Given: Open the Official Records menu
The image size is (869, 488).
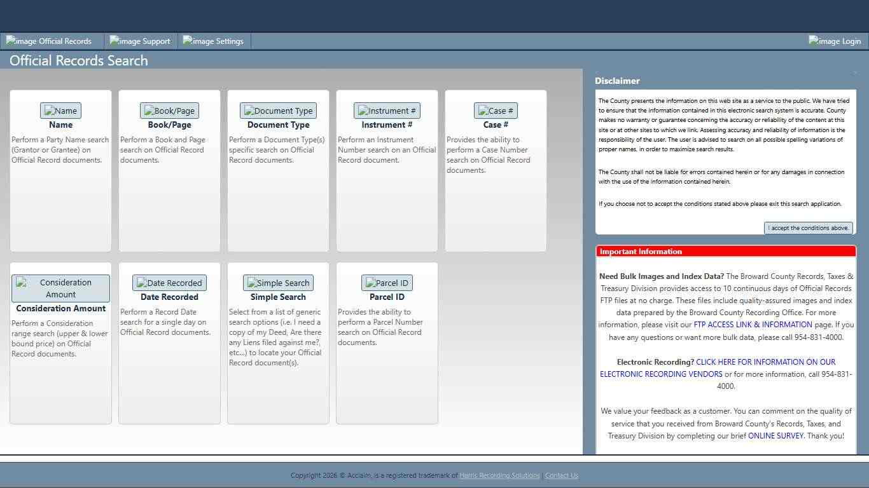Looking at the screenshot, I should pos(50,41).
